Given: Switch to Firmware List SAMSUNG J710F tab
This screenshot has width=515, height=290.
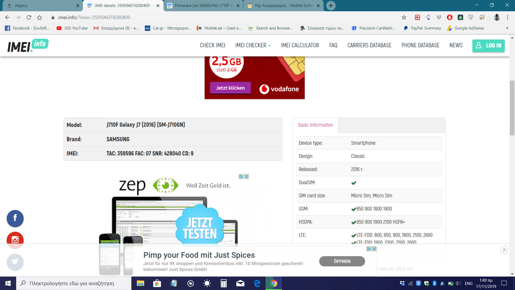Looking at the screenshot, I should tap(203, 6).
